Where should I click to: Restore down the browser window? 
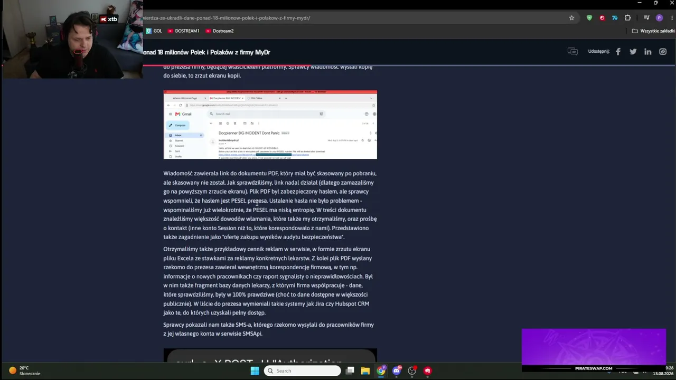[x=655, y=3]
